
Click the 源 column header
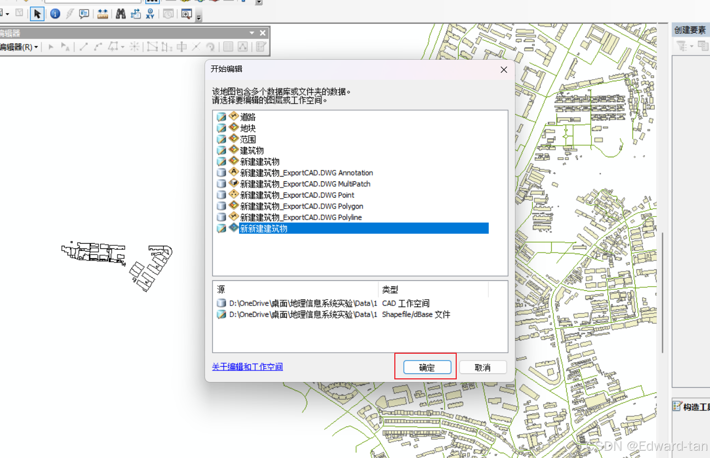pyautogui.click(x=296, y=289)
